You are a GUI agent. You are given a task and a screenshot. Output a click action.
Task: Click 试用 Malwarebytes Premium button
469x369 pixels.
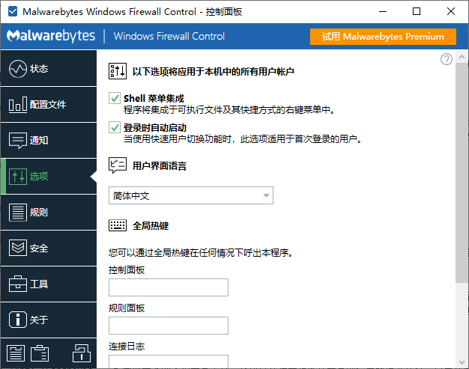tap(383, 37)
